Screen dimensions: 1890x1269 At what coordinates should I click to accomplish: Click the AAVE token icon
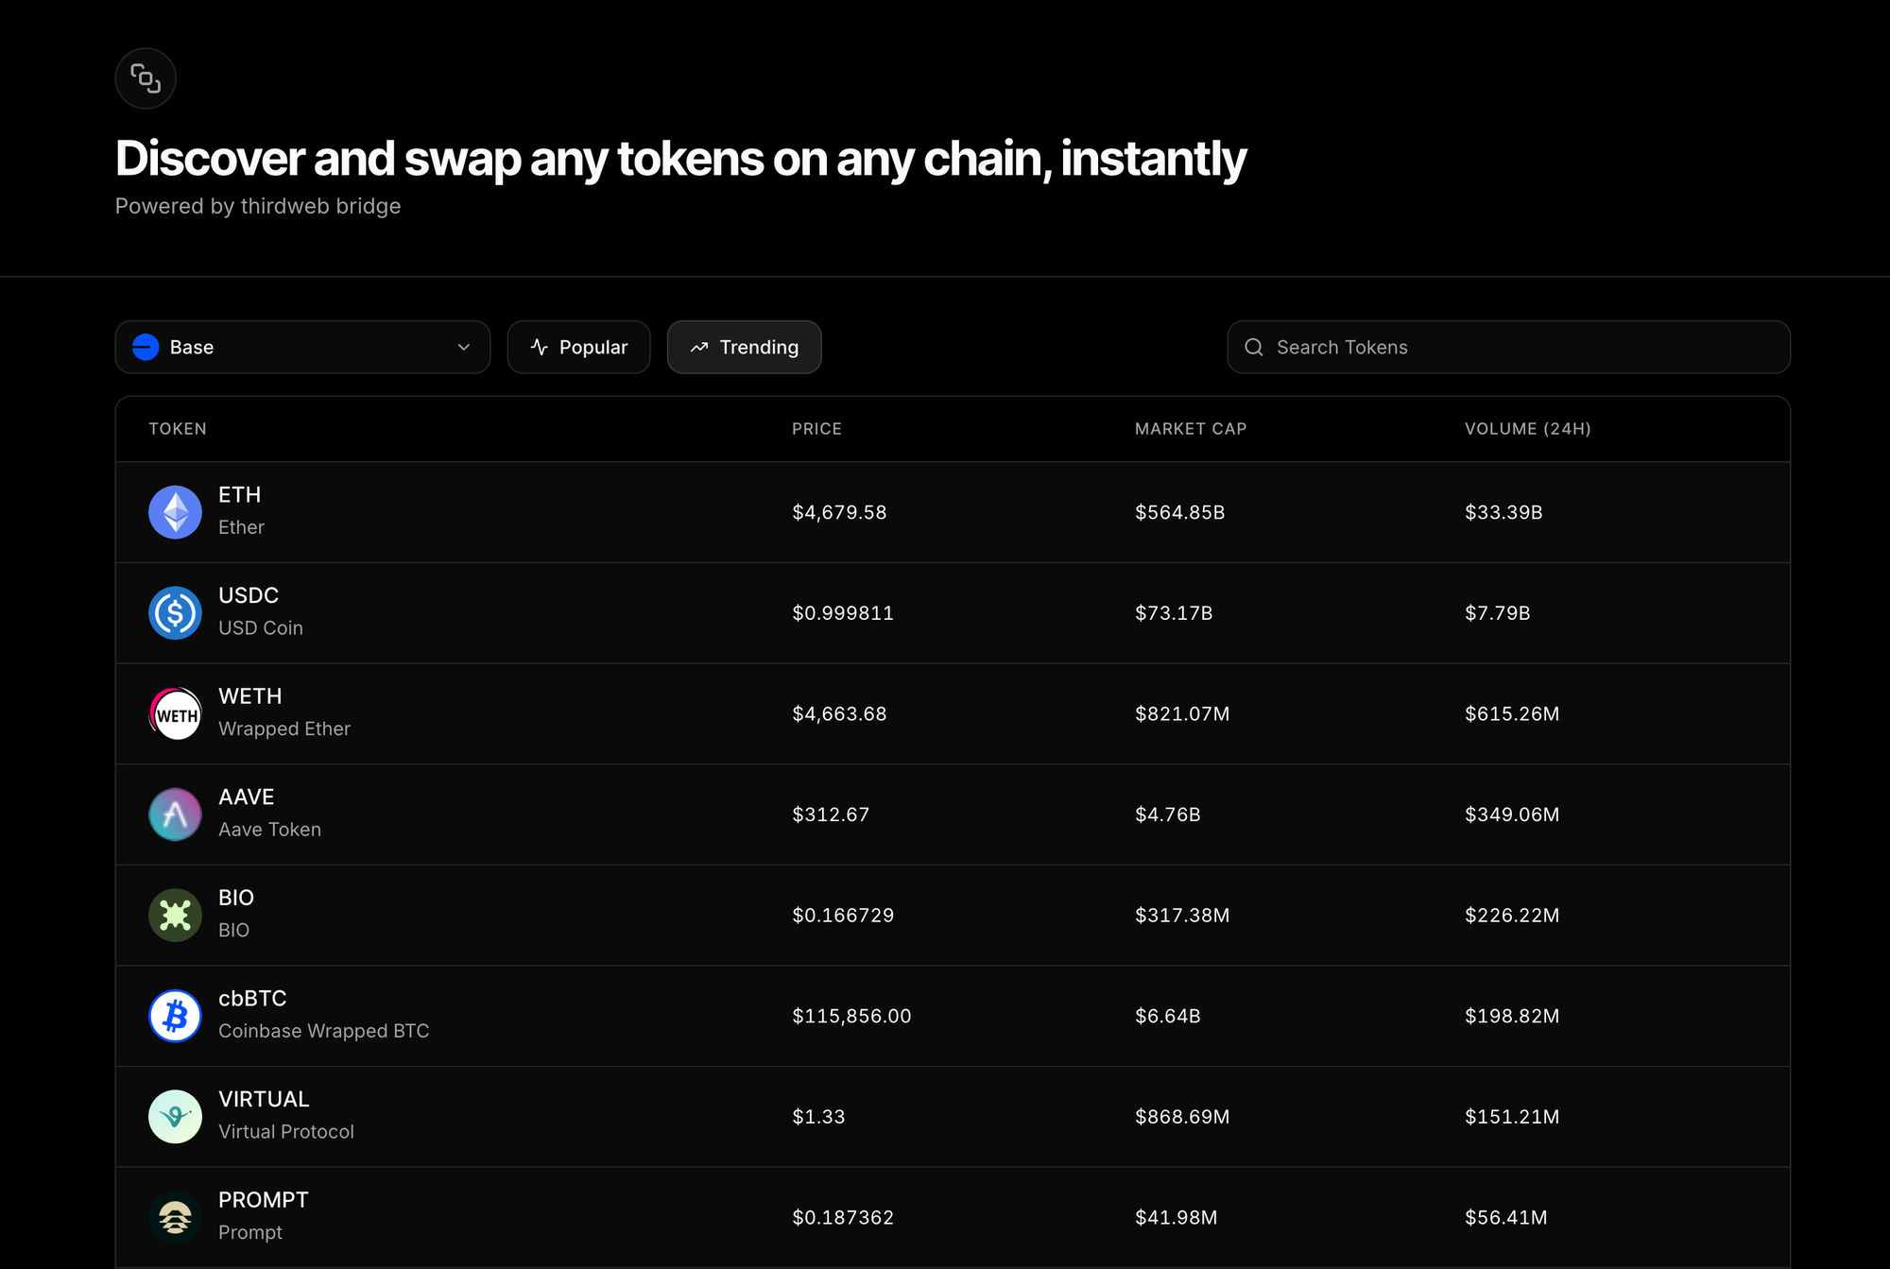click(175, 815)
